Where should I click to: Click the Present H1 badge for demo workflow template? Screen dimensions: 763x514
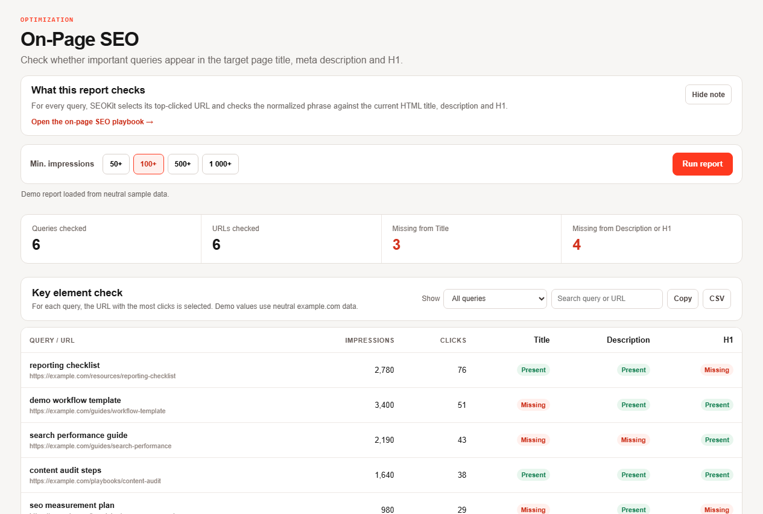point(717,405)
